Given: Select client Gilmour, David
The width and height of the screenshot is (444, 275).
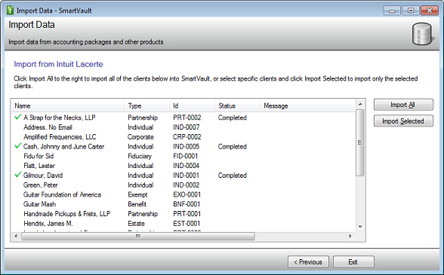Looking at the screenshot, I should (43, 176).
